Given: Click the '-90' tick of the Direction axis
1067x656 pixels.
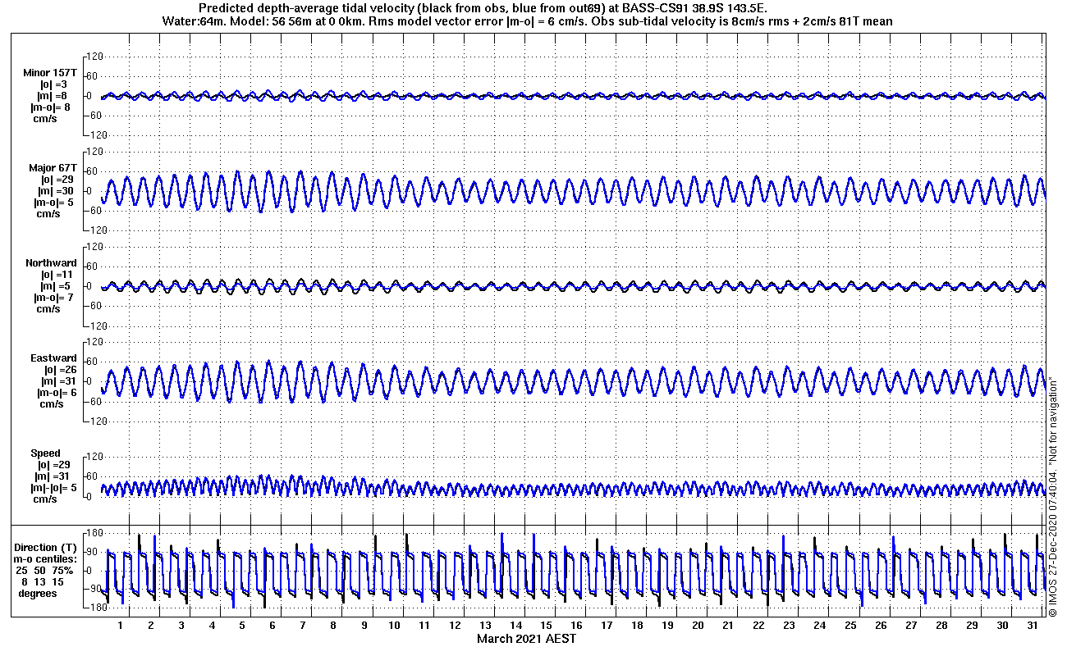Looking at the screenshot, I should point(94,589).
